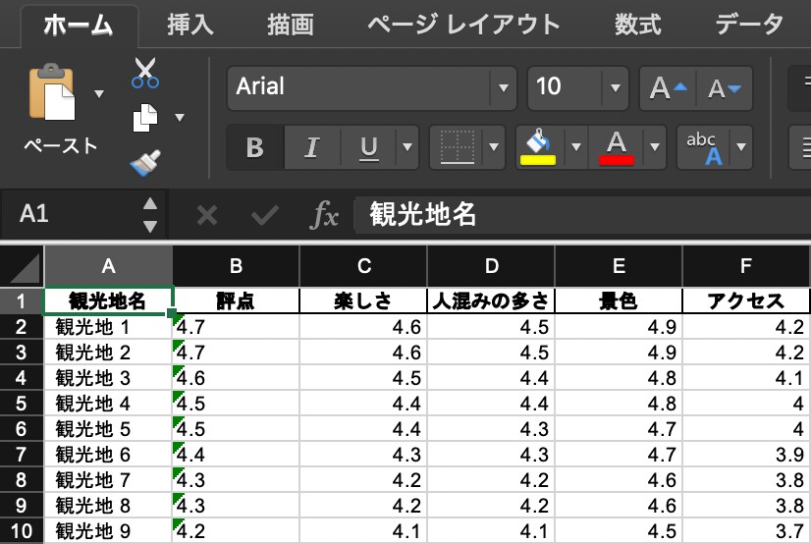
Task: Click the Cut scissors icon
Action: pos(145,73)
